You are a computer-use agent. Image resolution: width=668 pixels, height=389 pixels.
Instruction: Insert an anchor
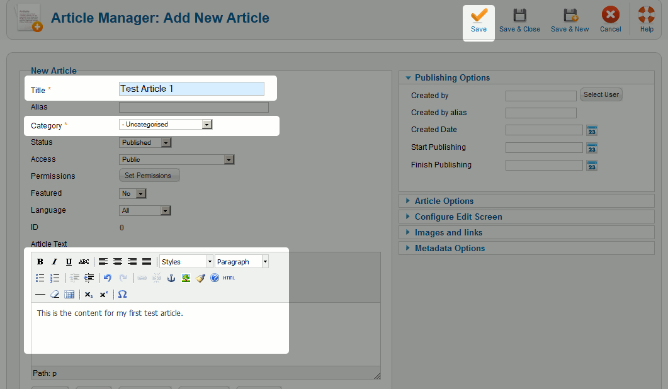click(171, 278)
